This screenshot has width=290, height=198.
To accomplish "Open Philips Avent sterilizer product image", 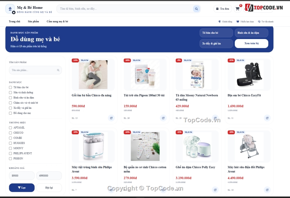I will [x=93, y=146].
